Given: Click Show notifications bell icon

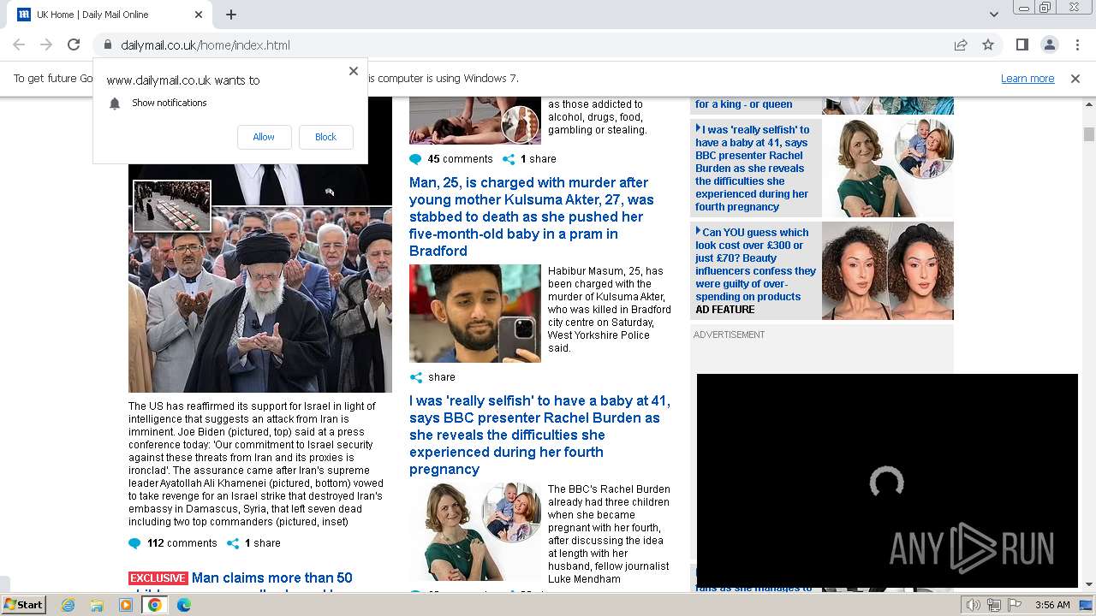Looking at the screenshot, I should point(115,104).
